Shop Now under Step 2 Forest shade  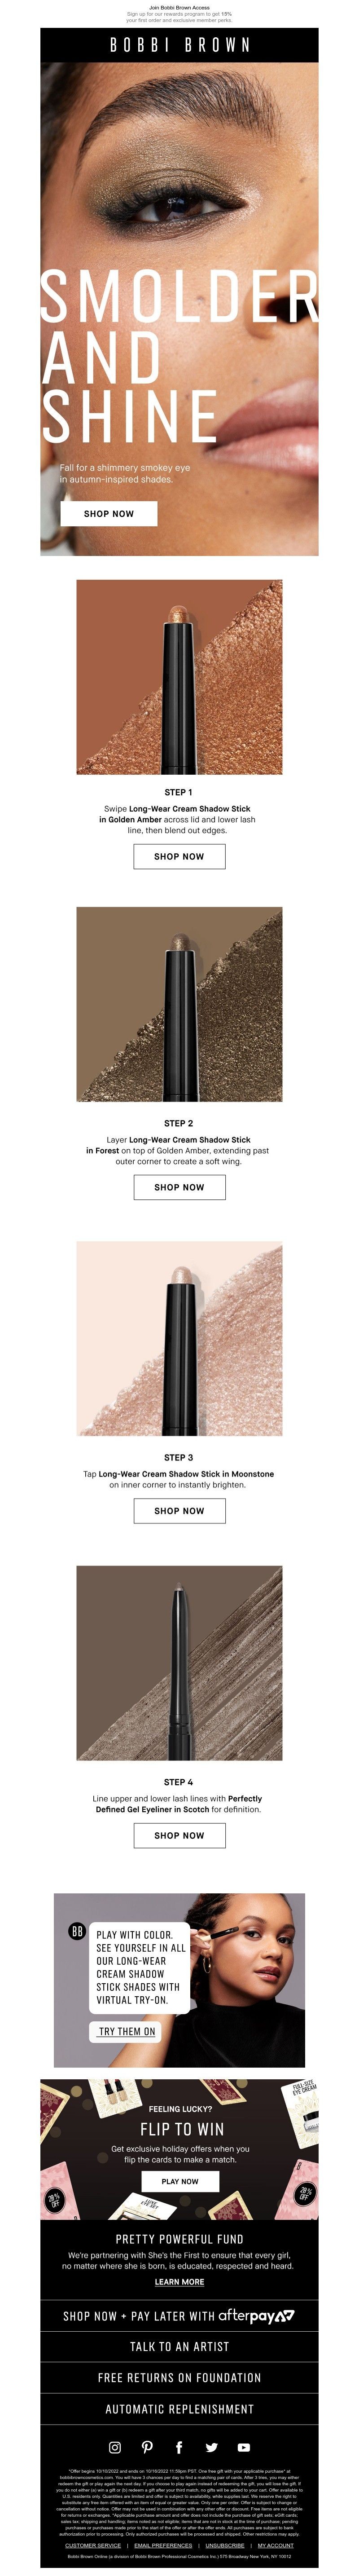pyautogui.click(x=179, y=1187)
